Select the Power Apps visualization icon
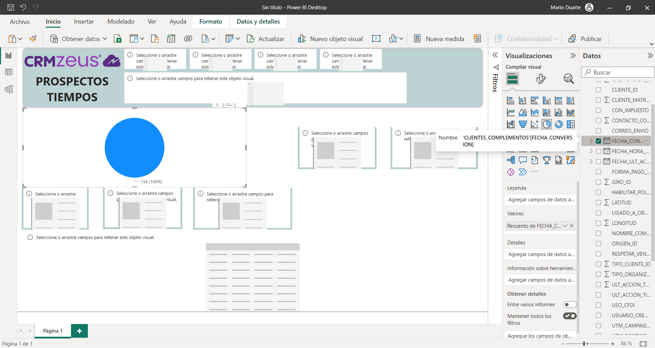This screenshot has width=655, height=348. click(x=511, y=172)
